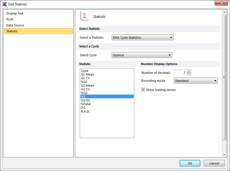
Task: Select G1 Mean in statistic list
Action: click(x=87, y=74)
